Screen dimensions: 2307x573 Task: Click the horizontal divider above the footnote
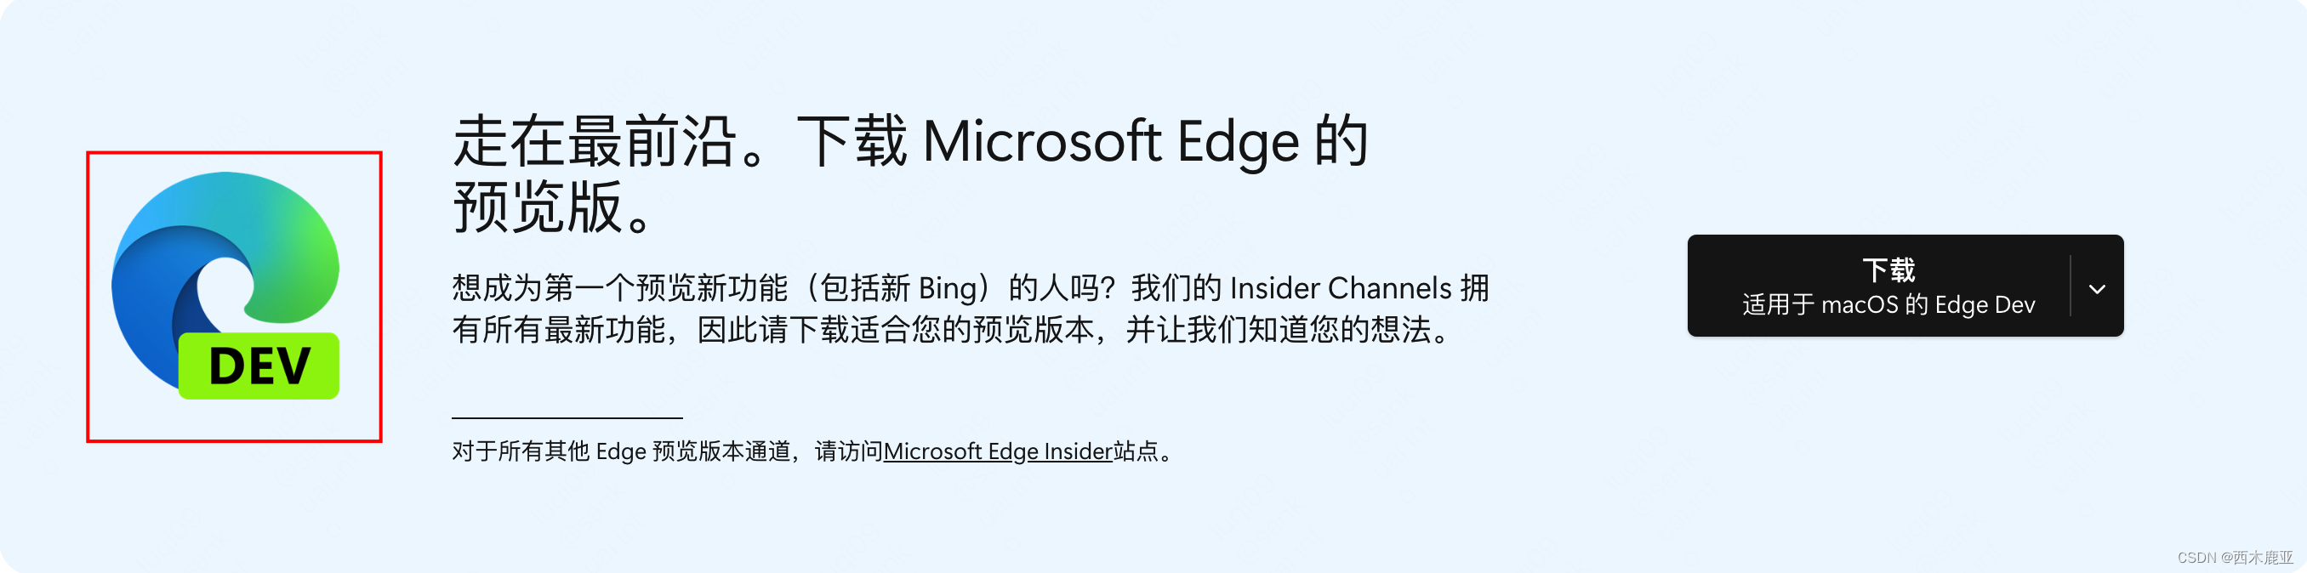567,418
